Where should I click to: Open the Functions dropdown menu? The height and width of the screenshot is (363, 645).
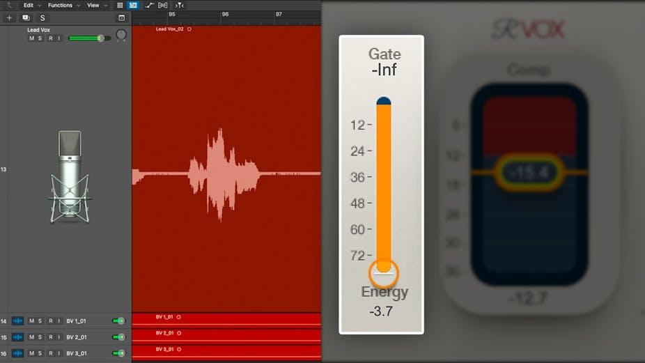tap(63, 5)
